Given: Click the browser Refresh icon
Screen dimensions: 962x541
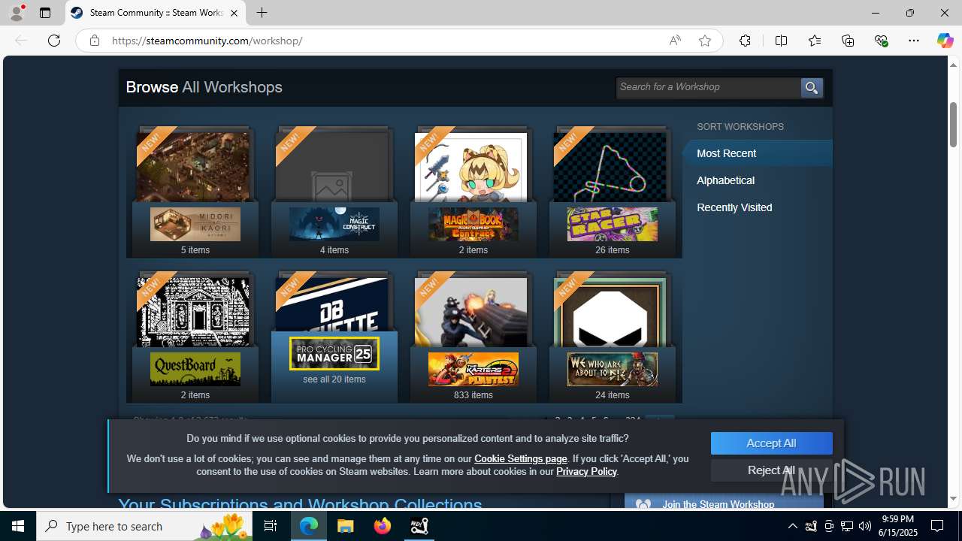Looking at the screenshot, I should 54,41.
